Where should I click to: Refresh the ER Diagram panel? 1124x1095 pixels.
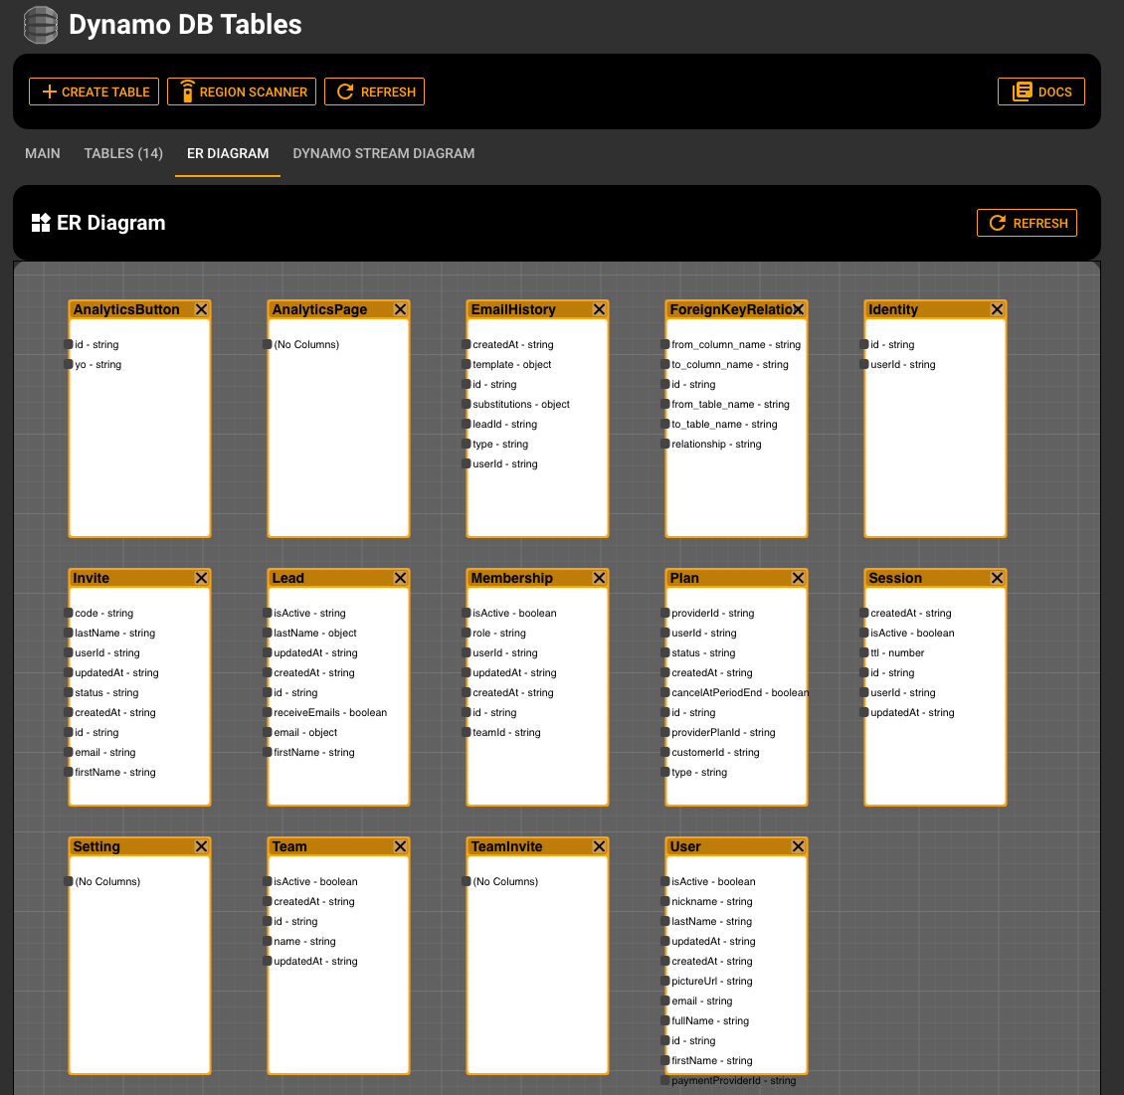(x=1027, y=223)
